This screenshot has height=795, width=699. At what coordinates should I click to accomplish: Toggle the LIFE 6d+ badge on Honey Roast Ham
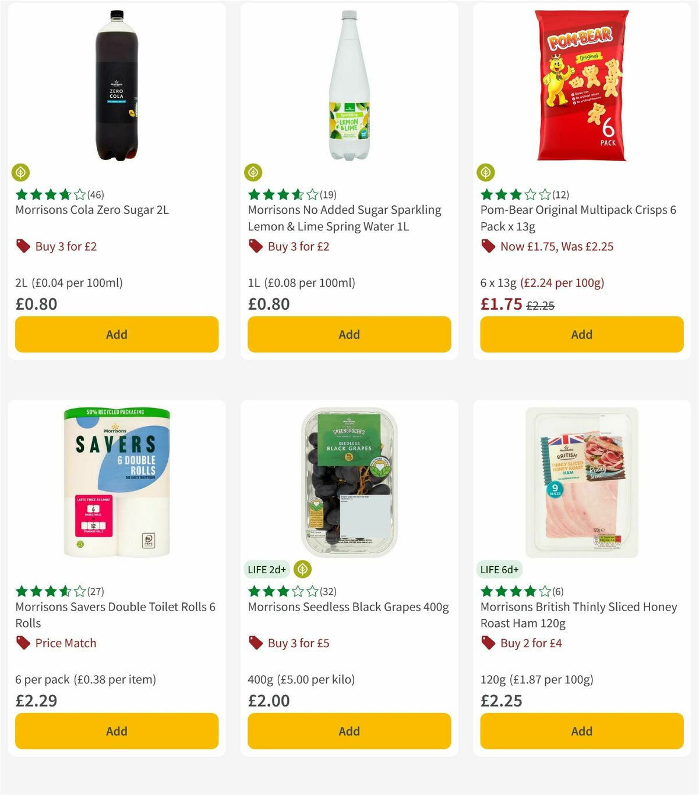pyautogui.click(x=500, y=569)
